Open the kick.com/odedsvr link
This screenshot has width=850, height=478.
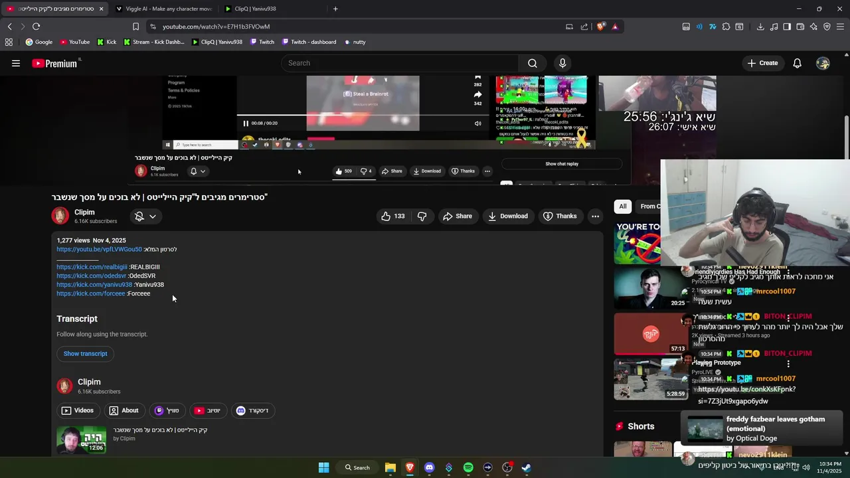[x=91, y=276]
